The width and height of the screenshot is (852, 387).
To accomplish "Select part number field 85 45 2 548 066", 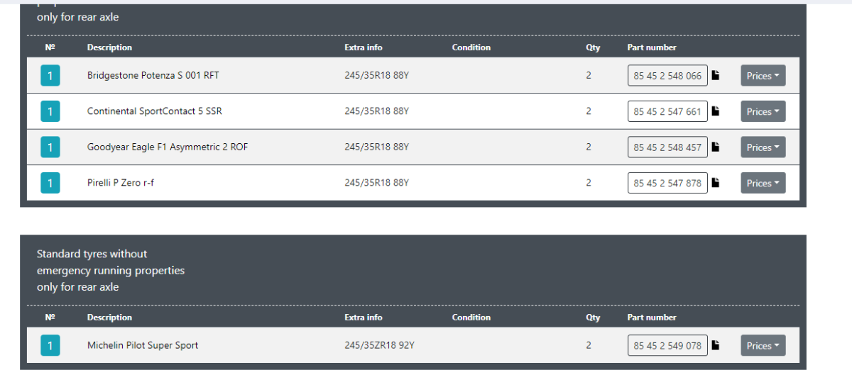I will 667,75.
